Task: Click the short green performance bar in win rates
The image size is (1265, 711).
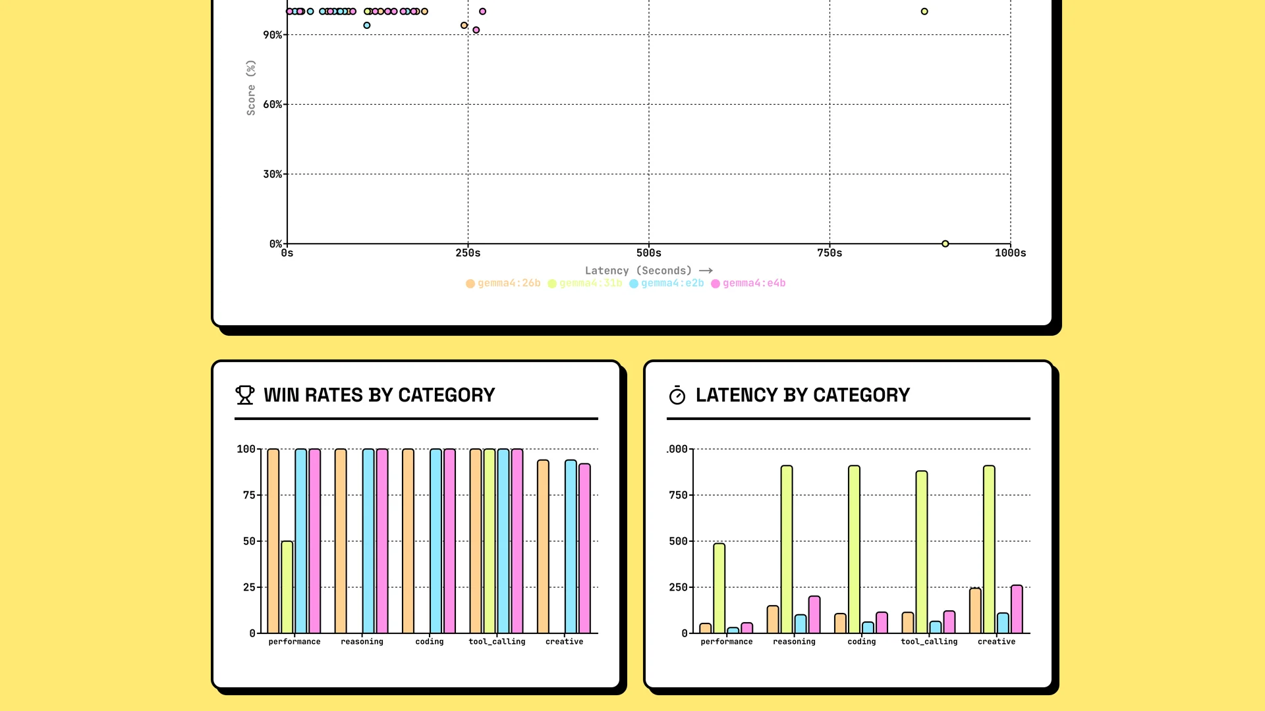Action: click(287, 587)
